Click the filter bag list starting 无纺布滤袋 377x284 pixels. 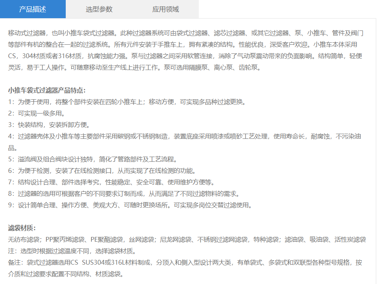(187, 240)
